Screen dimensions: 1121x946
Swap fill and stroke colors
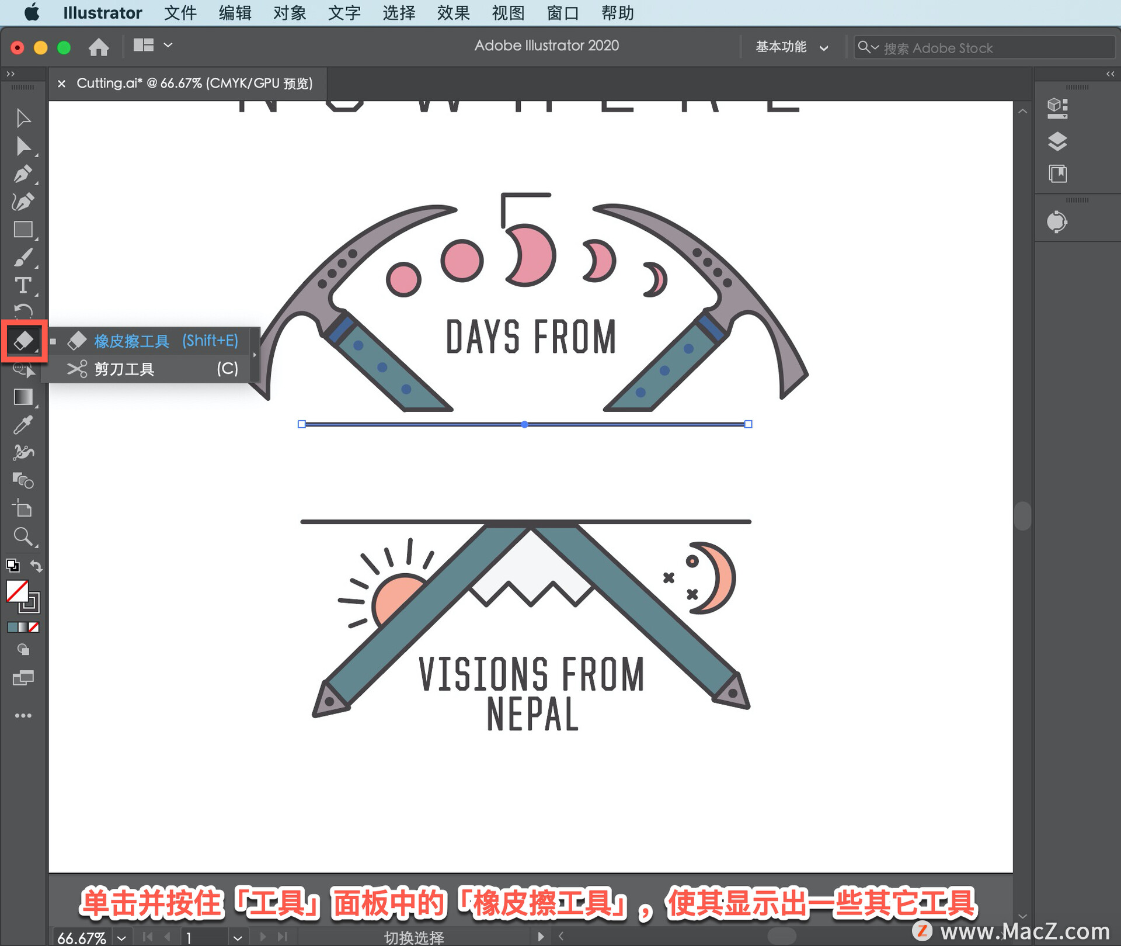(36, 565)
